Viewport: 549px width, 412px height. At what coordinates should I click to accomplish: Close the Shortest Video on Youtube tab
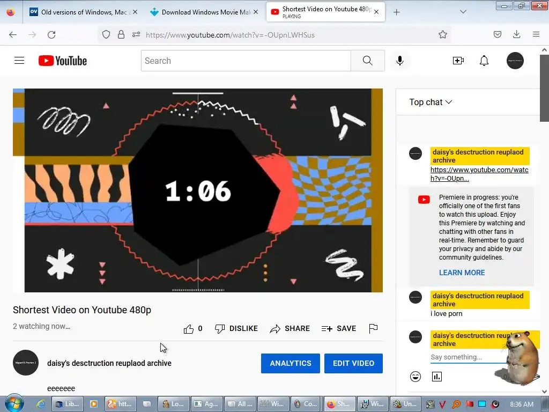click(376, 12)
